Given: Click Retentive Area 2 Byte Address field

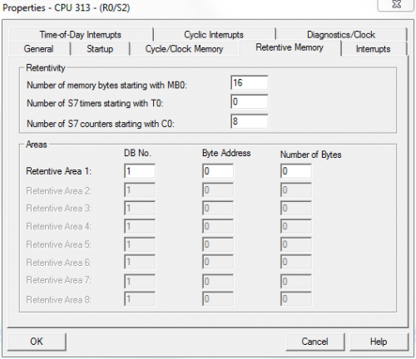Looking at the screenshot, I should point(218,189).
